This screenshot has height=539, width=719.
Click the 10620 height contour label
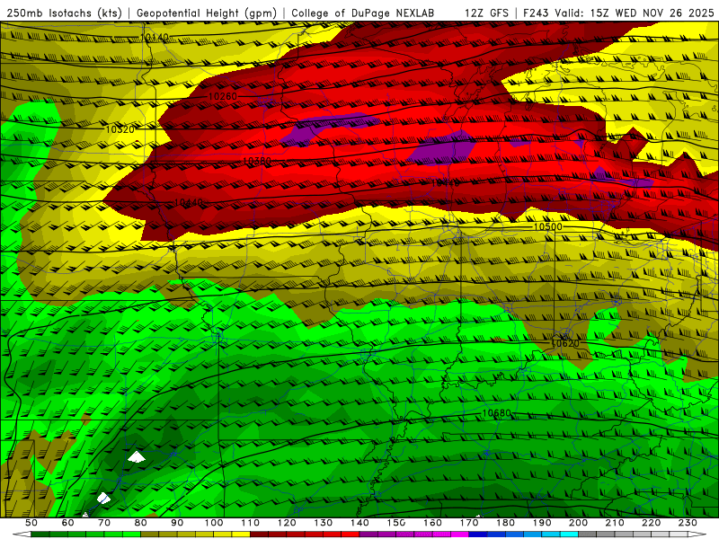click(565, 343)
